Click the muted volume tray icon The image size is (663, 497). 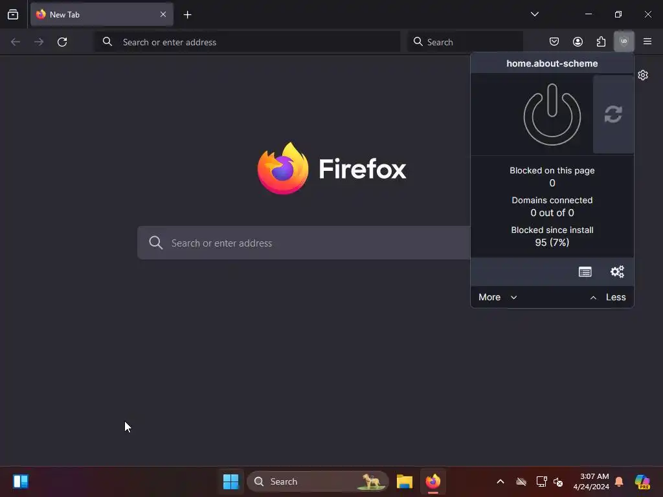558,481
